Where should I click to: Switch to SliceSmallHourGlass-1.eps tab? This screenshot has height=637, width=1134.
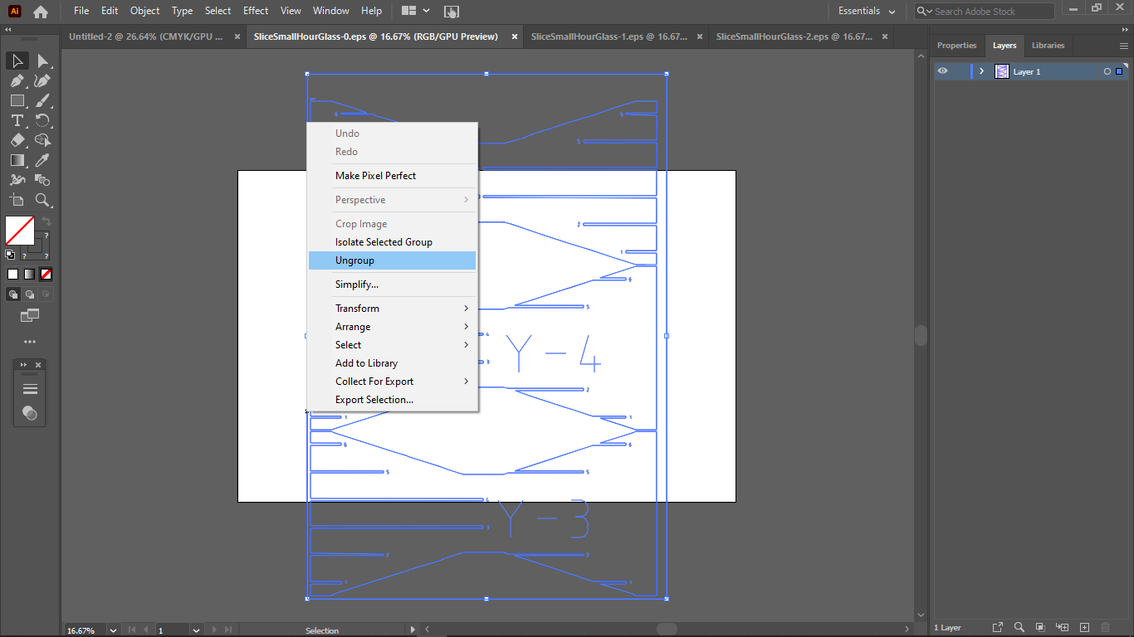tap(609, 36)
